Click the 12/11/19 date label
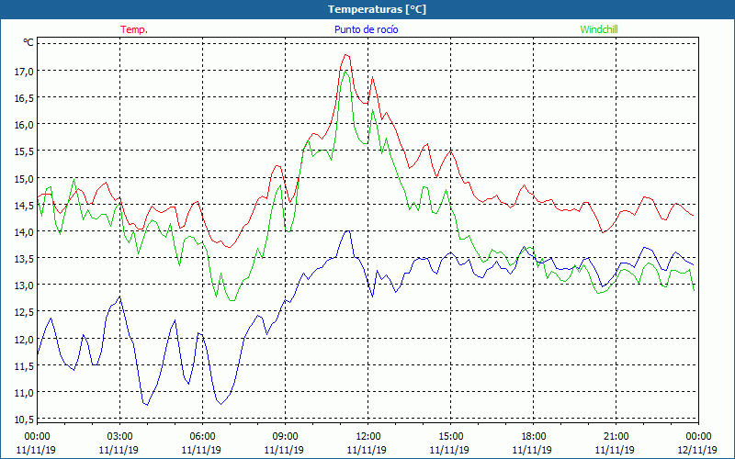This screenshot has height=459, width=735. (697, 450)
